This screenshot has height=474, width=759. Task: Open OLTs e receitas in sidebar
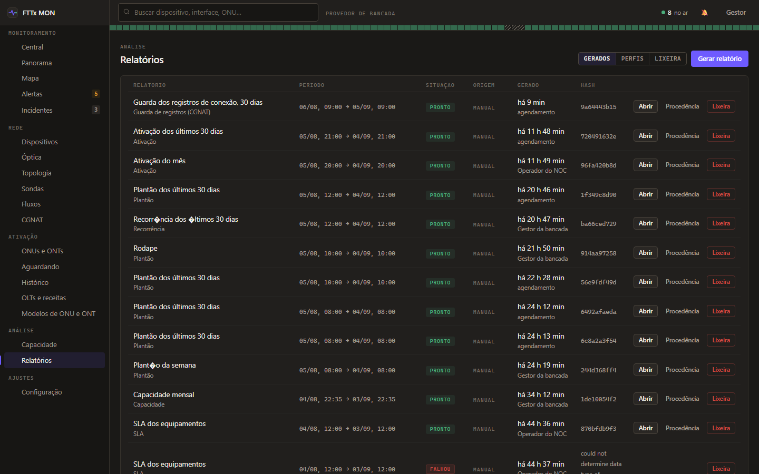54,298
